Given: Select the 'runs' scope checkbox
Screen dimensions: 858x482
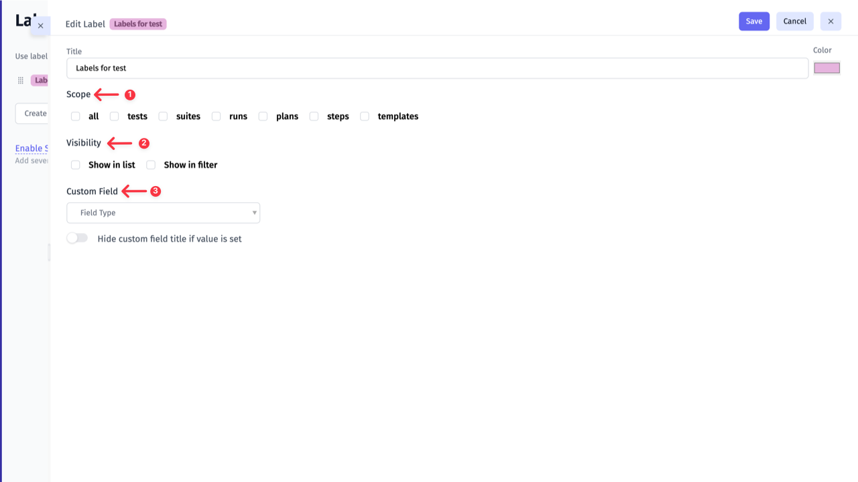Looking at the screenshot, I should 217,116.
